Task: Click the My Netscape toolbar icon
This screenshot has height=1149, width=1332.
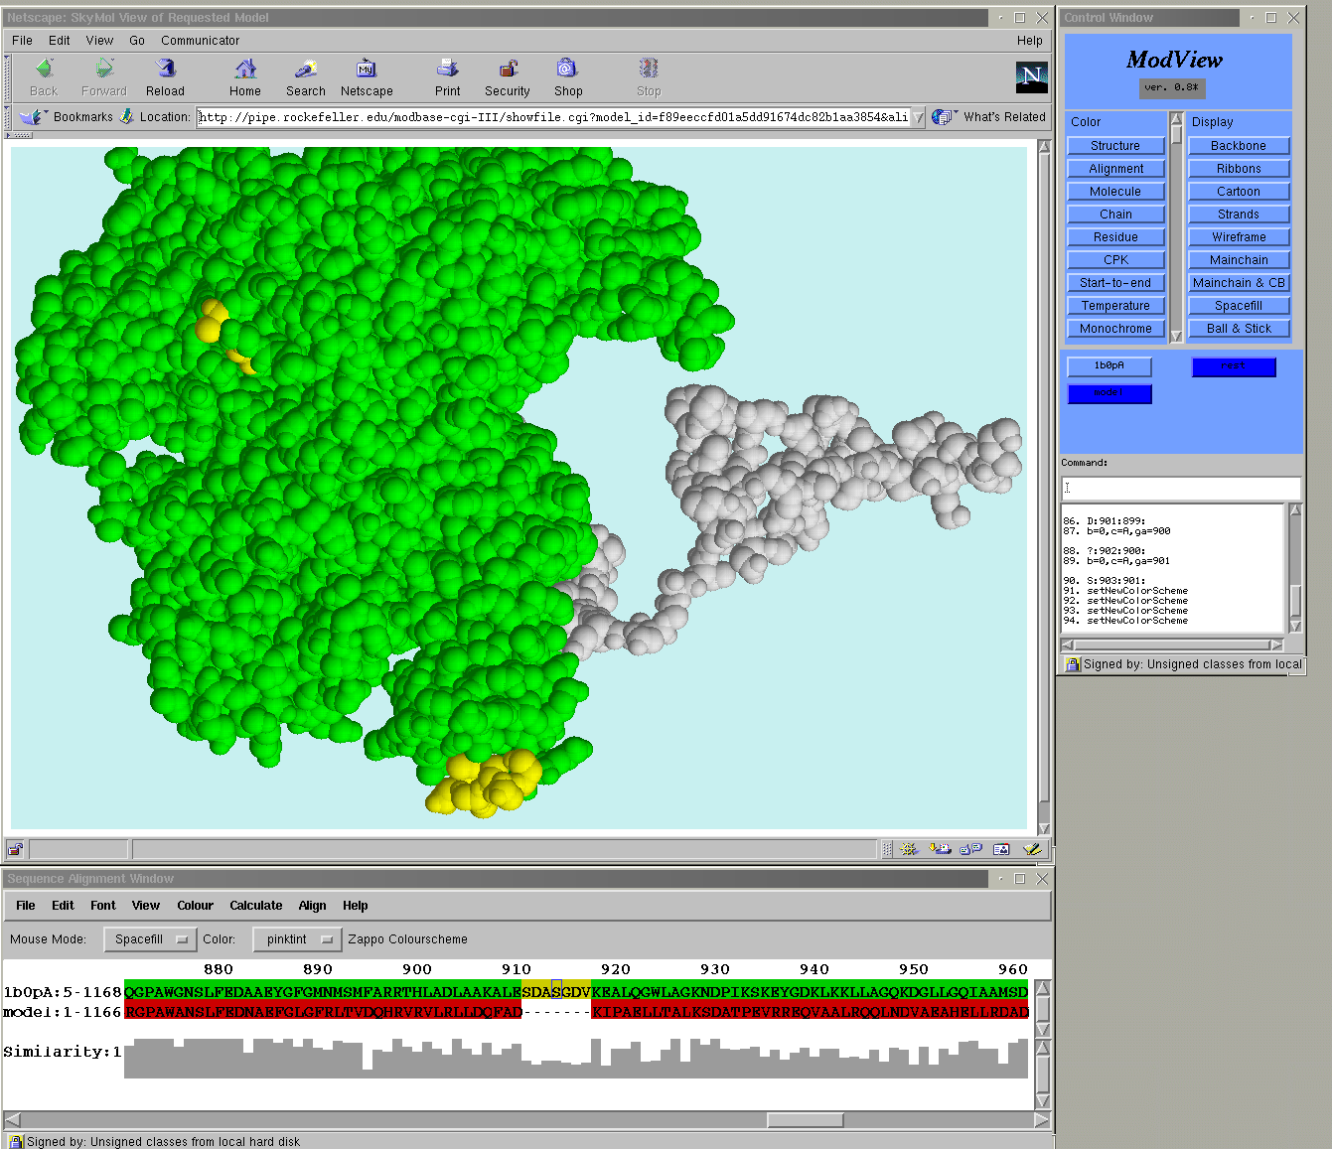Action: click(367, 70)
